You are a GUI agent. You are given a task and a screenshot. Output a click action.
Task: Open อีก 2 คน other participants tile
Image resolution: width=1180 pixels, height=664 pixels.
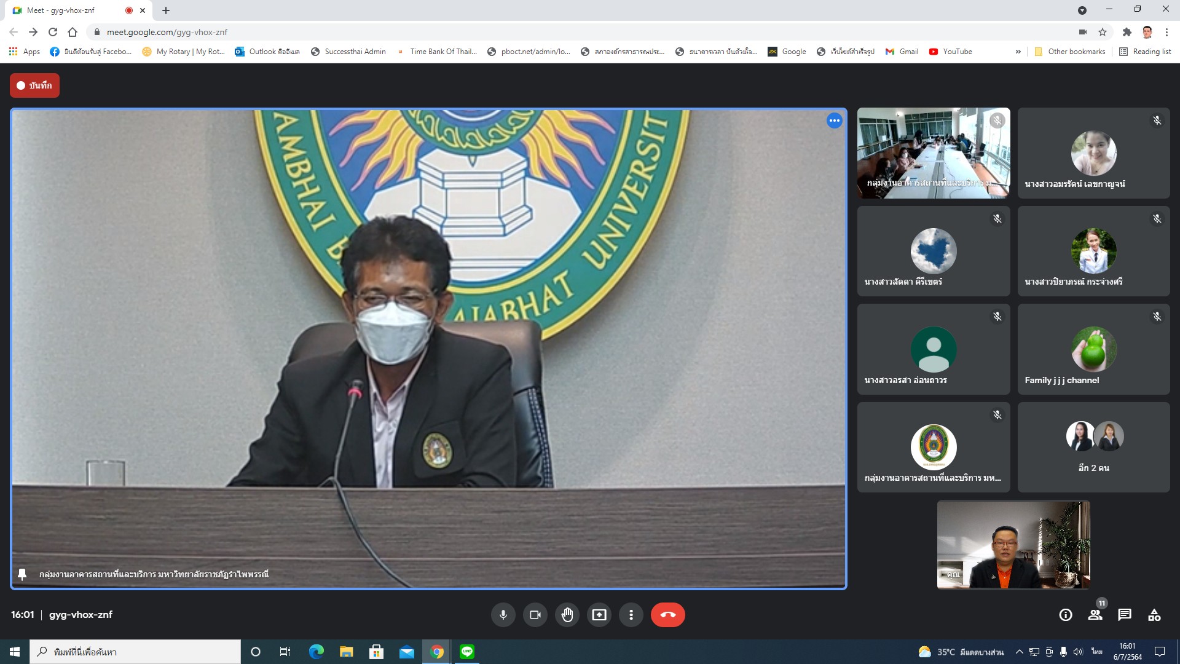[1093, 447]
